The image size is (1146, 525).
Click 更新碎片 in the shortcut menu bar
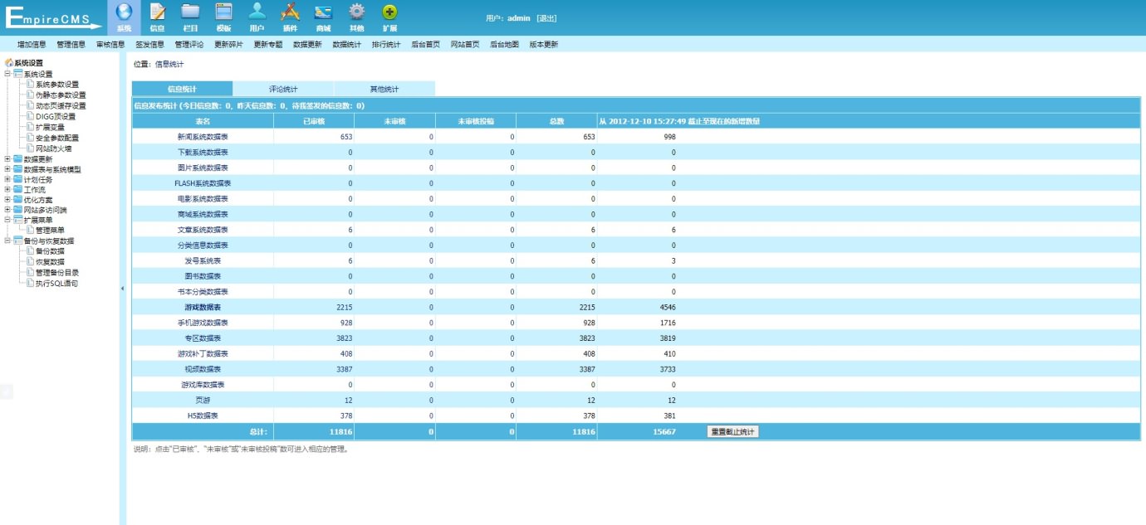pyautogui.click(x=228, y=45)
